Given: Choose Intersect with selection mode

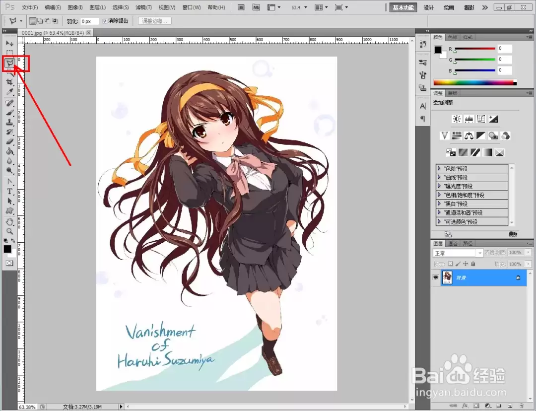Looking at the screenshot, I should coord(55,21).
